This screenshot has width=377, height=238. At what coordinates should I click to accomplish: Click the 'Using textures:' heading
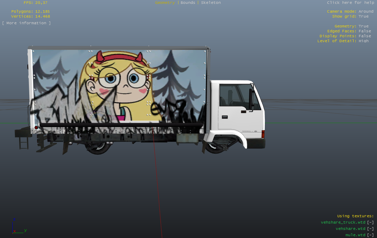pyautogui.click(x=355, y=216)
